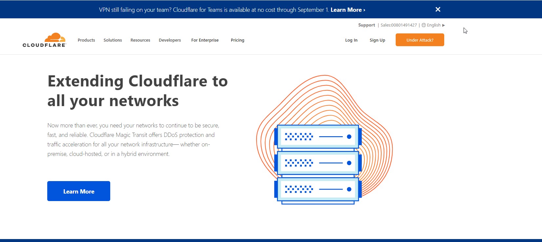Expand the English language dropdown arrow
542x242 pixels.
pyautogui.click(x=444, y=25)
